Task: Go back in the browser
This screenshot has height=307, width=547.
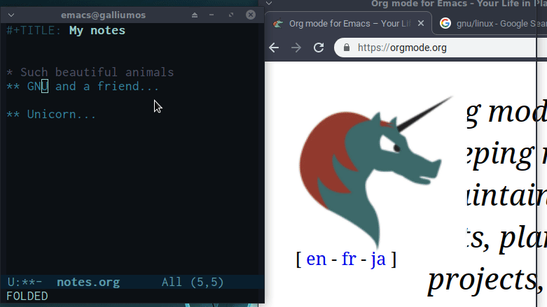Action: point(274,48)
